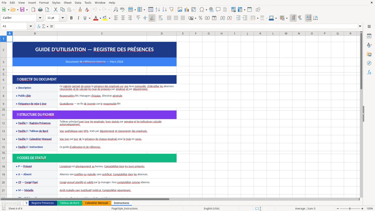375x211 pixels.
Task: Insert a comment bubble
Action: pos(218,10)
